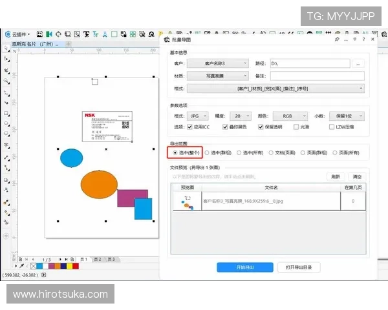Open a new document tab with plus
The image size is (388, 310).
[69, 44]
